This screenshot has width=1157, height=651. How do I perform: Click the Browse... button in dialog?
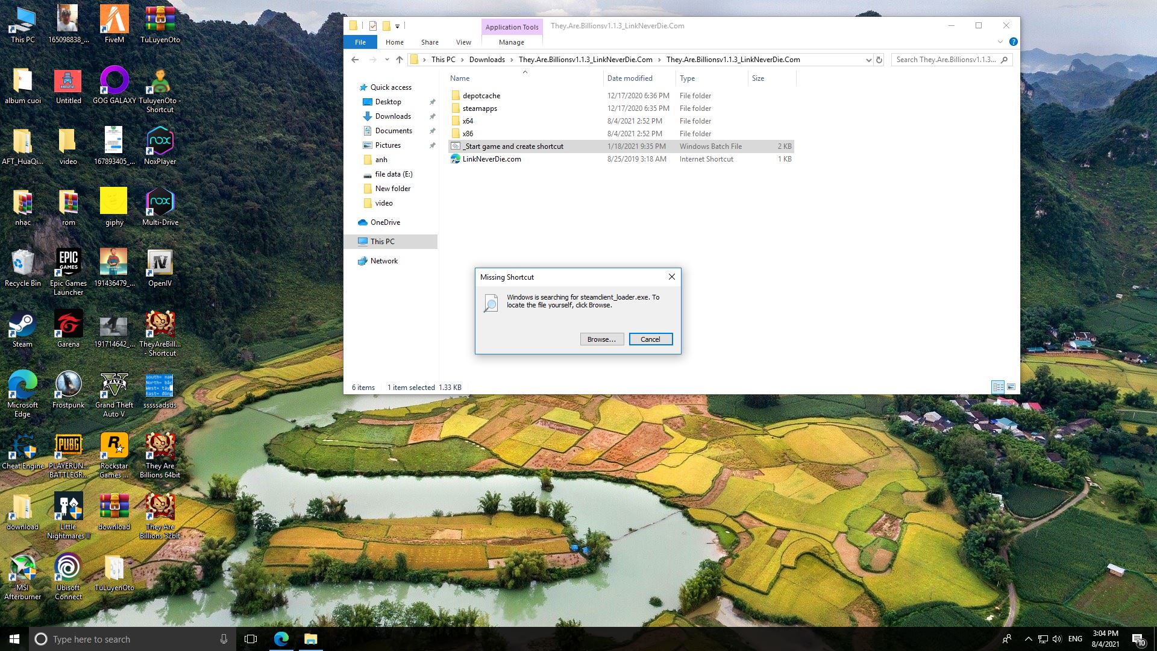601,339
